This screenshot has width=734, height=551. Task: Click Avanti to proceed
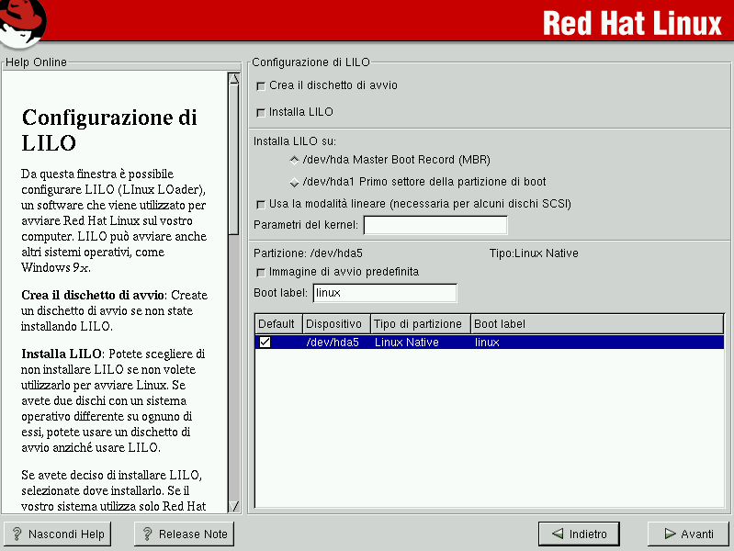(x=687, y=534)
